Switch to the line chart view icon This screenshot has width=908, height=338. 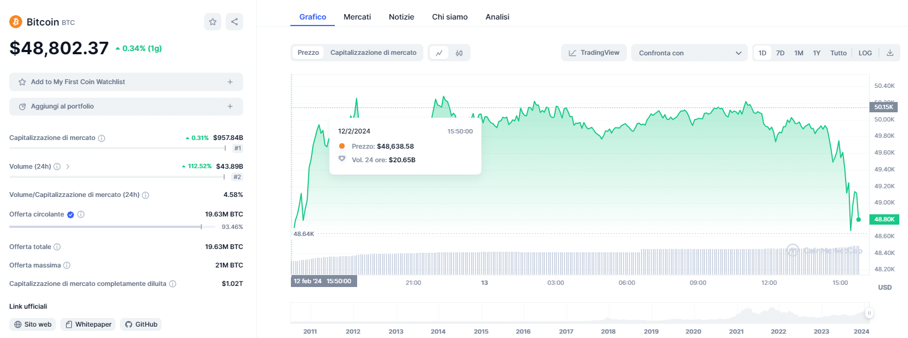tap(439, 53)
